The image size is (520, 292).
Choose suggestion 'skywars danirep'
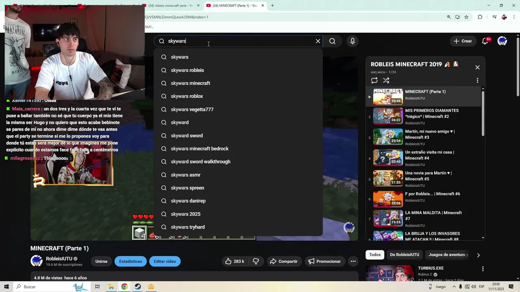click(x=238, y=201)
